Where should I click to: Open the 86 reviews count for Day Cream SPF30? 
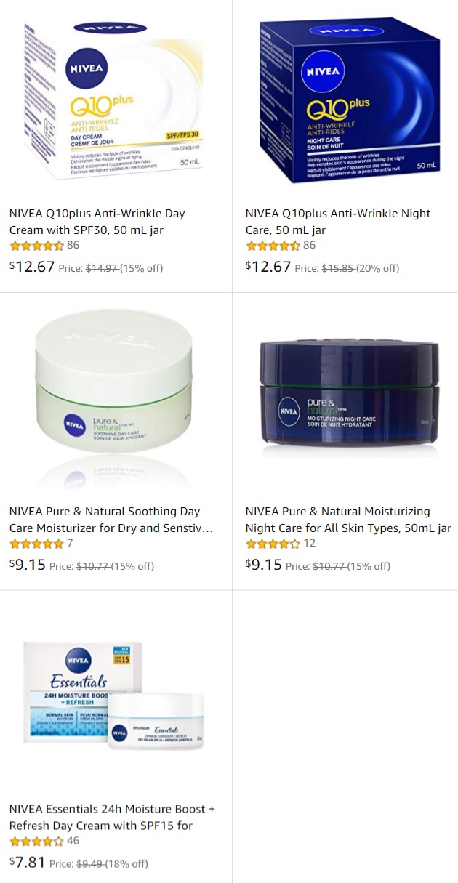pyautogui.click(x=73, y=245)
